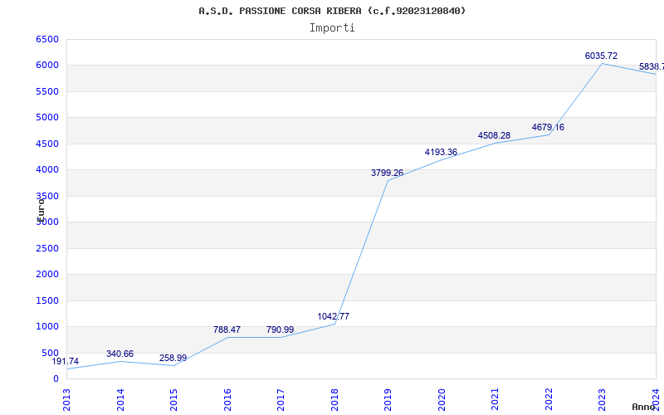Click the y-axis zero value
The height and width of the screenshot is (415, 664).
56,379
